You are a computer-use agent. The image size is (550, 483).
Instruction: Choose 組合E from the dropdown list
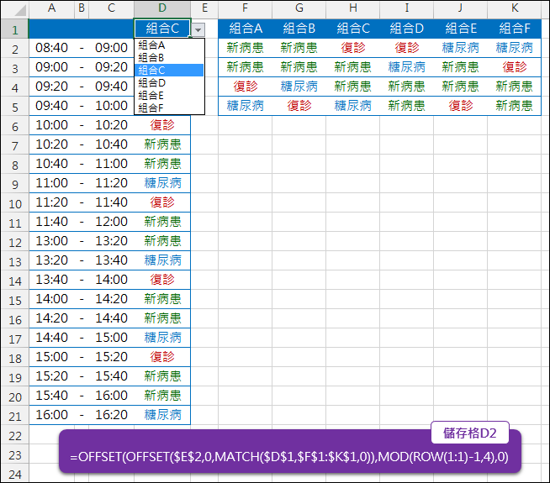169,95
